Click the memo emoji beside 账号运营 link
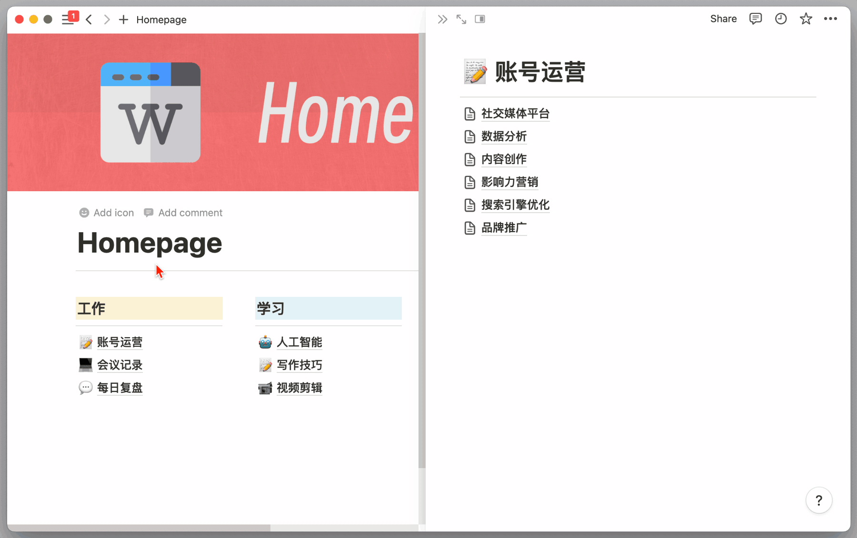Viewport: 857px width, 538px height. (x=86, y=342)
